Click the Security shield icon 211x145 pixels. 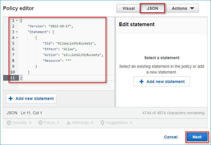(x=9, y=123)
